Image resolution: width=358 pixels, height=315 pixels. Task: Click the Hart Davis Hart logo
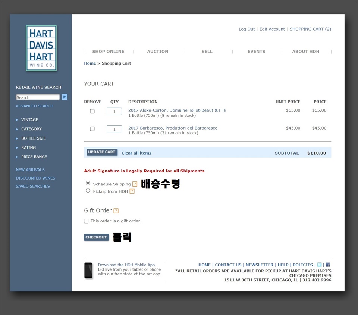tap(41, 48)
